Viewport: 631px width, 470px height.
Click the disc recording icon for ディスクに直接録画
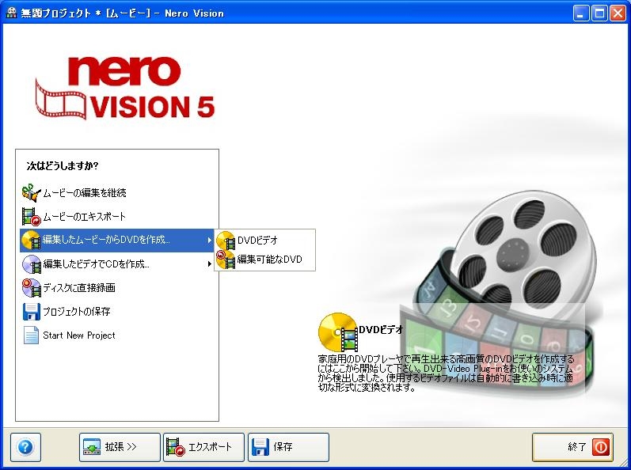click(32, 288)
